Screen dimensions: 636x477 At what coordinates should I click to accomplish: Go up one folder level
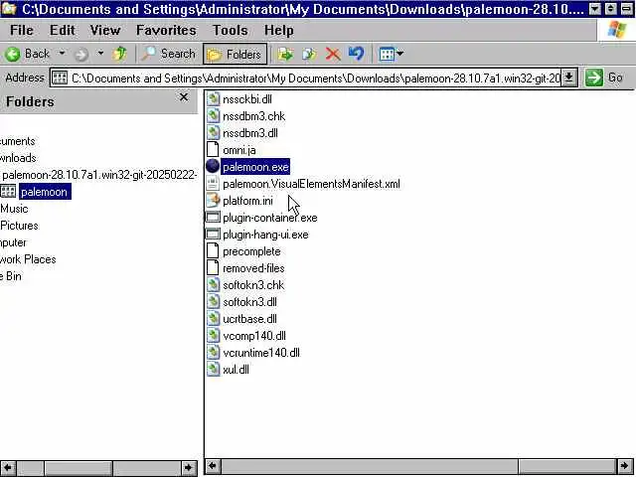tap(119, 54)
